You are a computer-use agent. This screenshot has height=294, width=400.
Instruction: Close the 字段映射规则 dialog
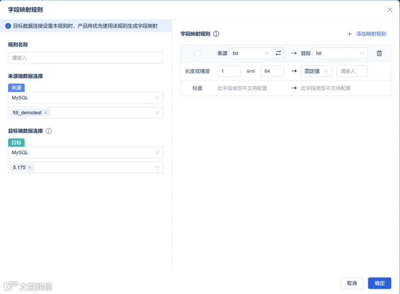pos(390,10)
